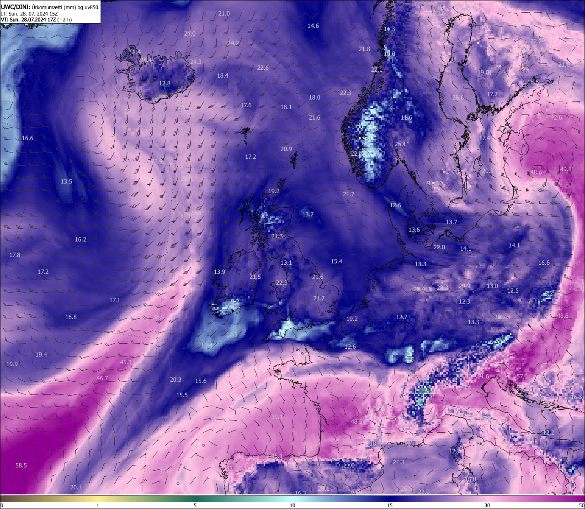The height and width of the screenshot is (509, 585).
Task: Click the 15.6 value in Bay of Biscay
Action: click(x=201, y=381)
